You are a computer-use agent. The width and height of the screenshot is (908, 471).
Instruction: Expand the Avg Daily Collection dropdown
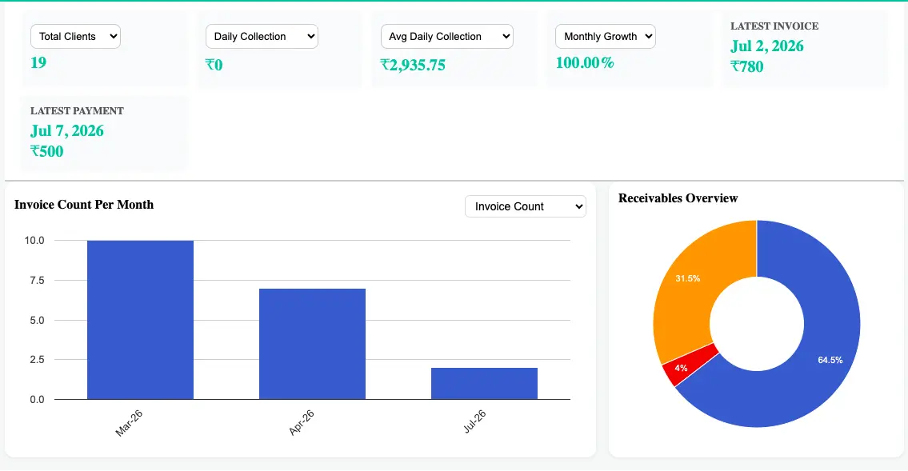[x=447, y=37]
